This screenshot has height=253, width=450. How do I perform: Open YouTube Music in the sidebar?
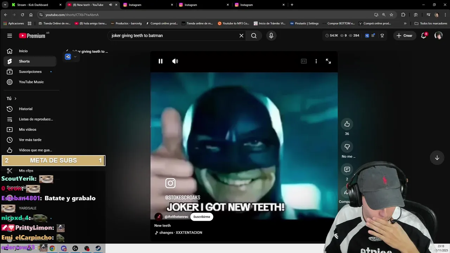[30, 82]
